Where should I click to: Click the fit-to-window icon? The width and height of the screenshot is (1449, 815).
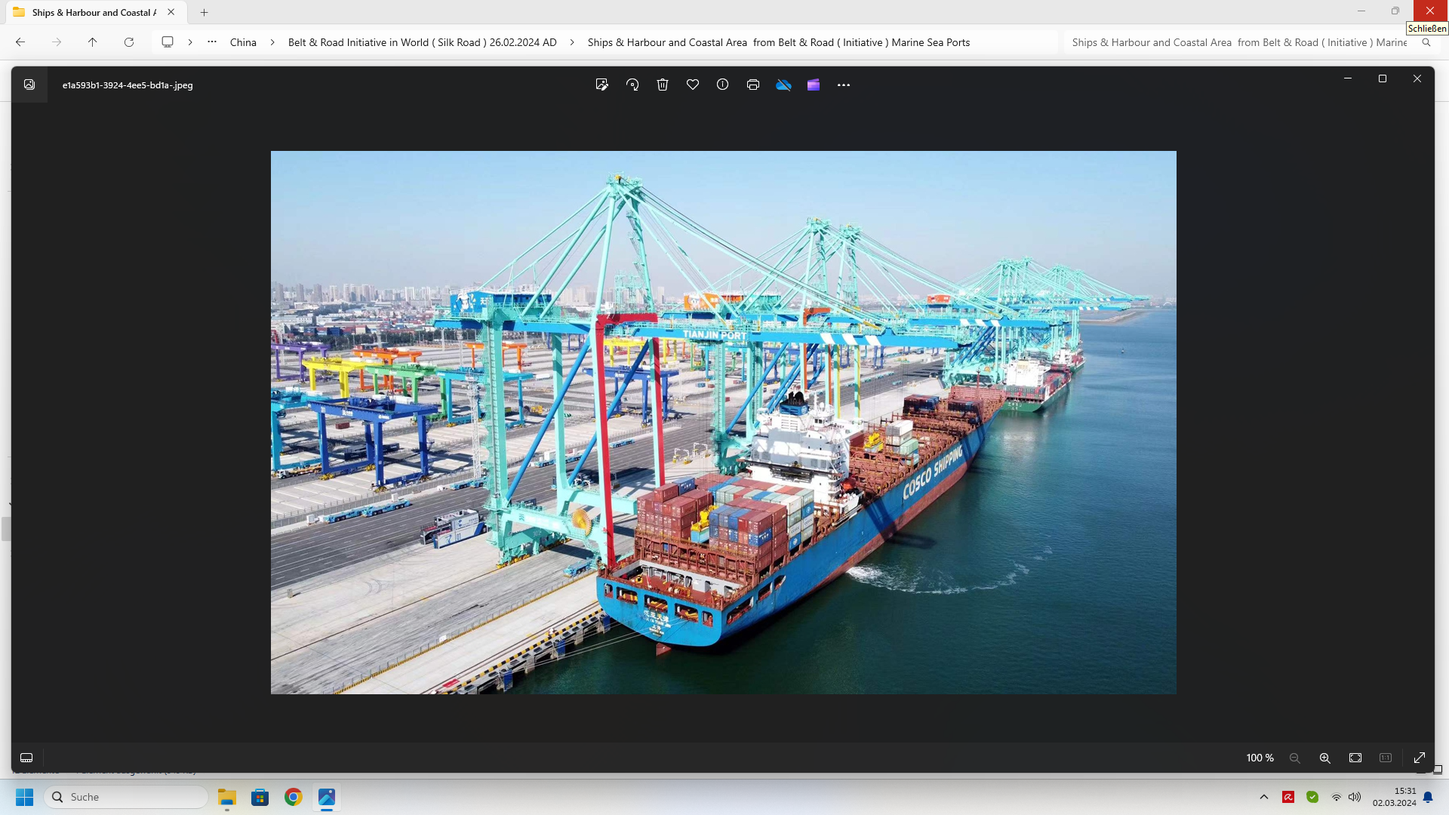click(x=1355, y=758)
